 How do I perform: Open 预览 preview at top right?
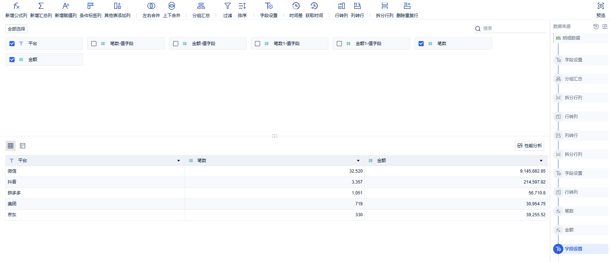(x=600, y=6)
